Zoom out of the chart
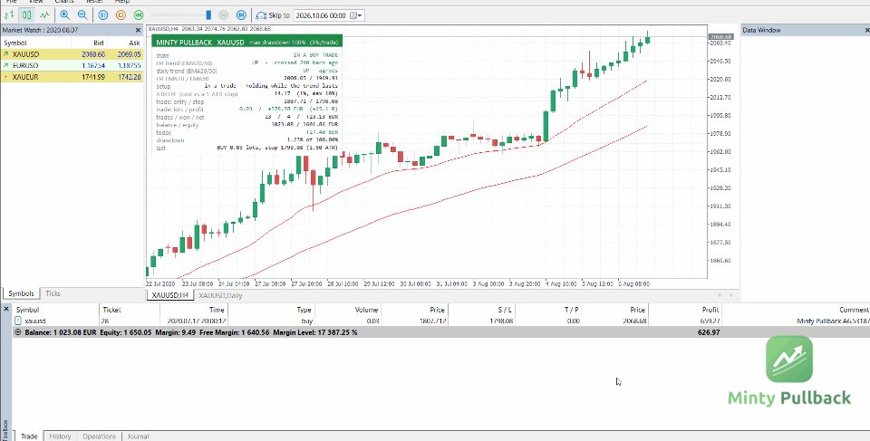 [x=82, y=15]
